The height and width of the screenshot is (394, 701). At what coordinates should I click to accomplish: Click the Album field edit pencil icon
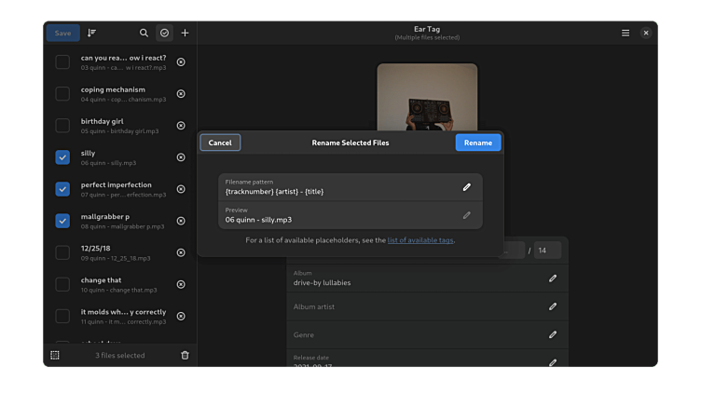tap(553, 278)
